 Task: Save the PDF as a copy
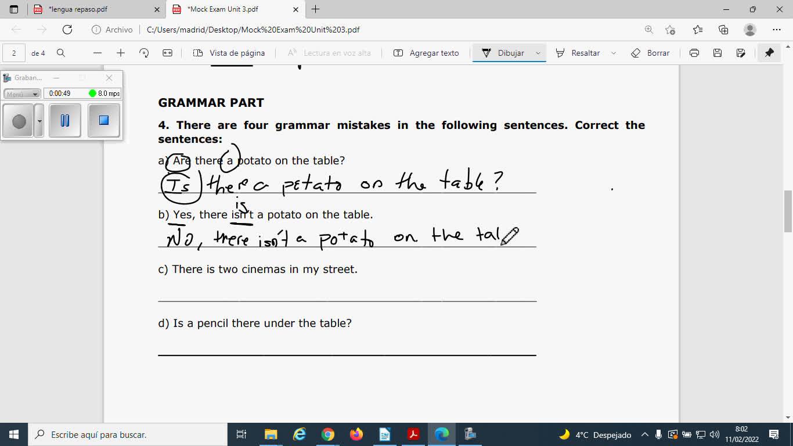pos(741,53)
